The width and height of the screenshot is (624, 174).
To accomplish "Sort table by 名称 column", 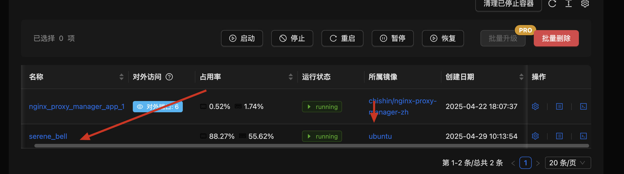I will click(121, 77).
